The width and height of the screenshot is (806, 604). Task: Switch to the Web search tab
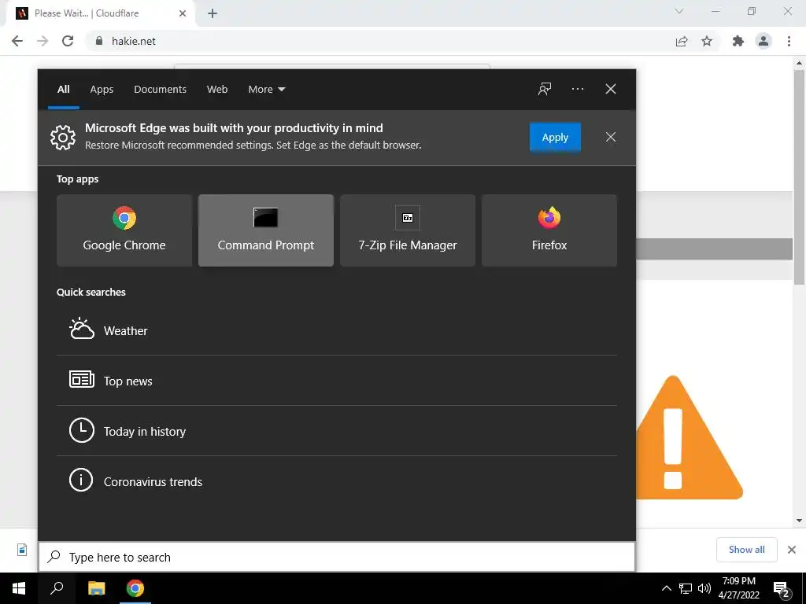tap(217, 89)
